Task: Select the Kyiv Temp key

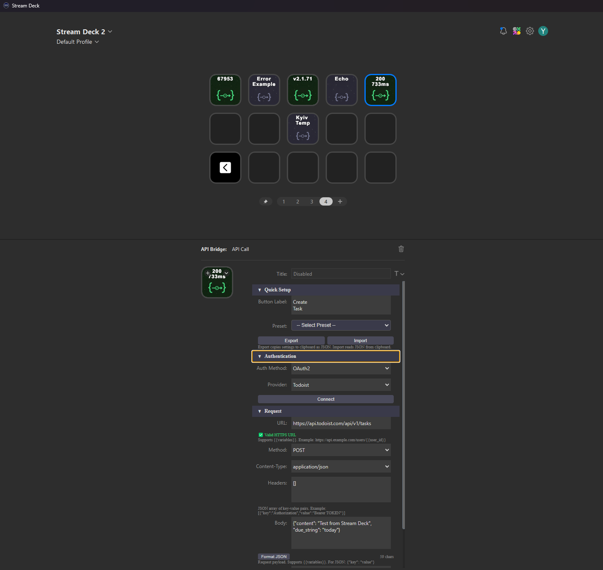Action: pos(303,129)
